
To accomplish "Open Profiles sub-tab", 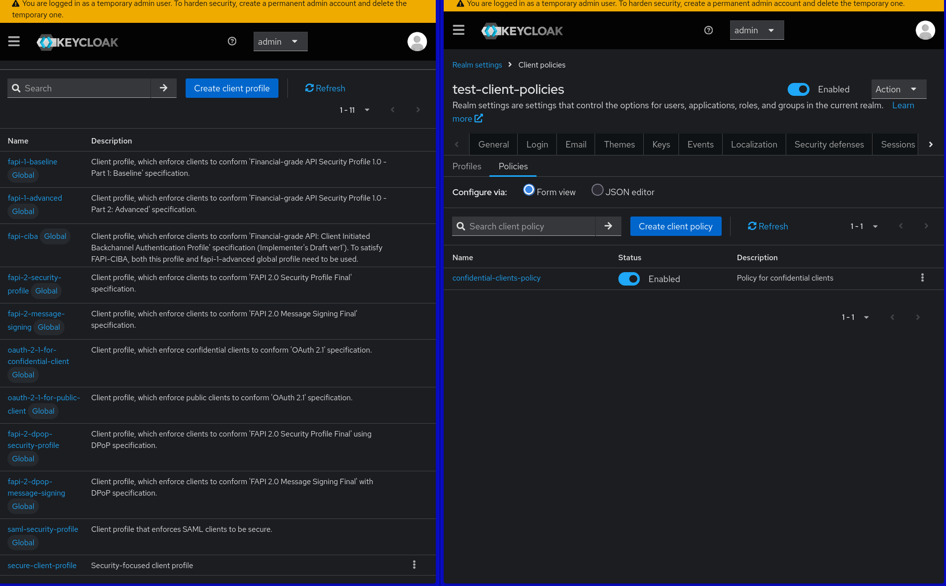I will 467,166.
